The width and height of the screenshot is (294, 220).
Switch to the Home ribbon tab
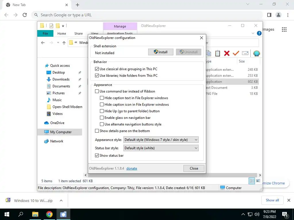pyautogui.click(x=62, y=34)
